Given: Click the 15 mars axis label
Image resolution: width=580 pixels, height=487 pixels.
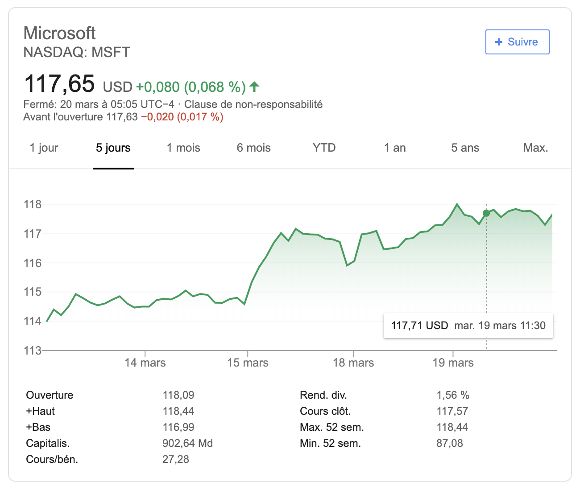Looking at the screenshot, I should [x=248, y=363].
